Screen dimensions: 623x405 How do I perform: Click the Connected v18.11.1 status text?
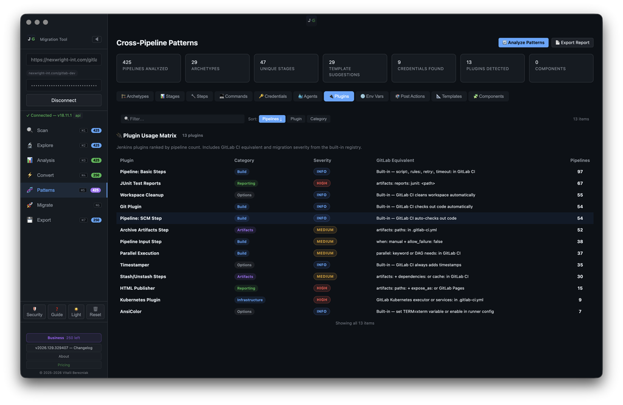(49, 115)
